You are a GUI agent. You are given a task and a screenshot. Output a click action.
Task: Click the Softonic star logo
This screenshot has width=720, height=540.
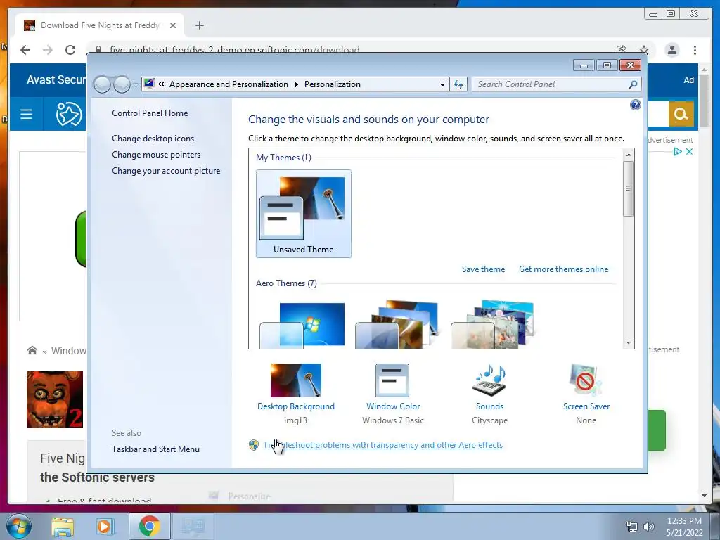tap(68, 114)
